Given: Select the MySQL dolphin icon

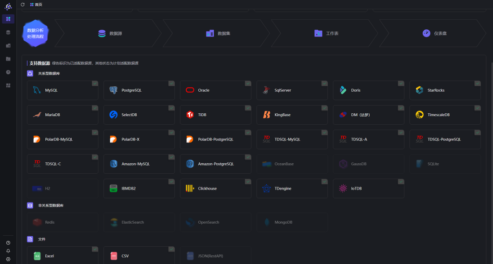Looking at the screenshot, I should pyautogui.click(x=37, y=90).
